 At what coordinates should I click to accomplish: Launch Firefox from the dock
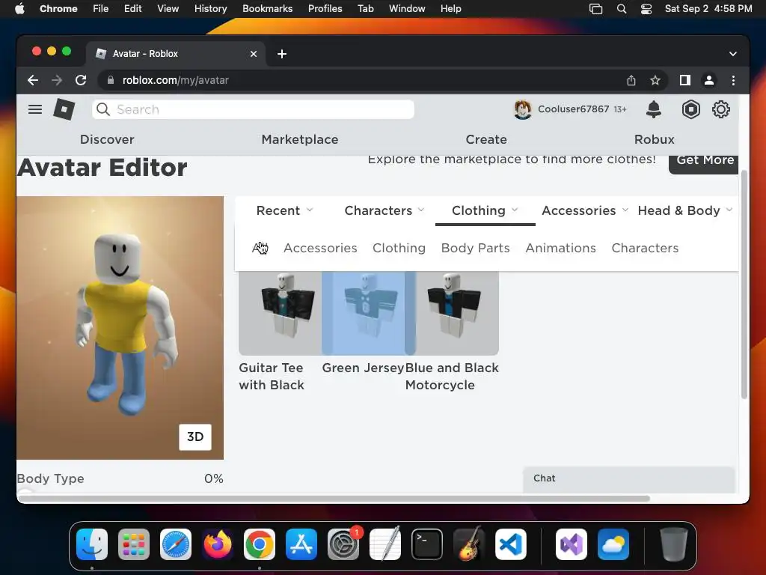[218, 544]
